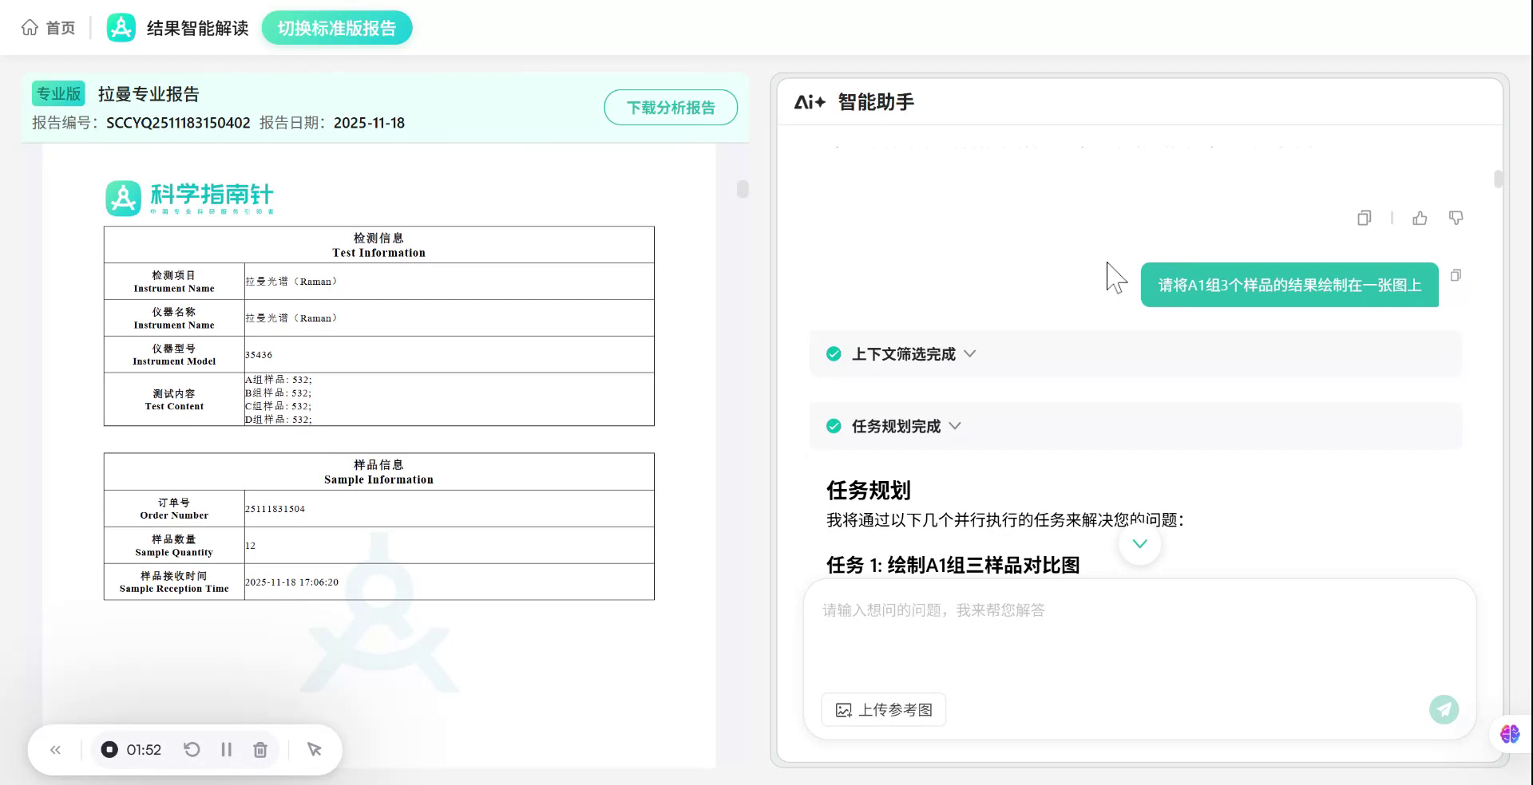Give the AI response a thumbs down
This screenshot has height=785, width=1533.
pyautogui.click(x=1456, y=218)
